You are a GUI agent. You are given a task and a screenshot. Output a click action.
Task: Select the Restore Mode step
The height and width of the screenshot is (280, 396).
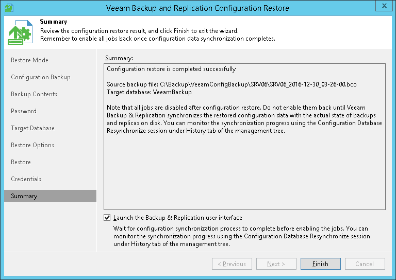(29, 60)
